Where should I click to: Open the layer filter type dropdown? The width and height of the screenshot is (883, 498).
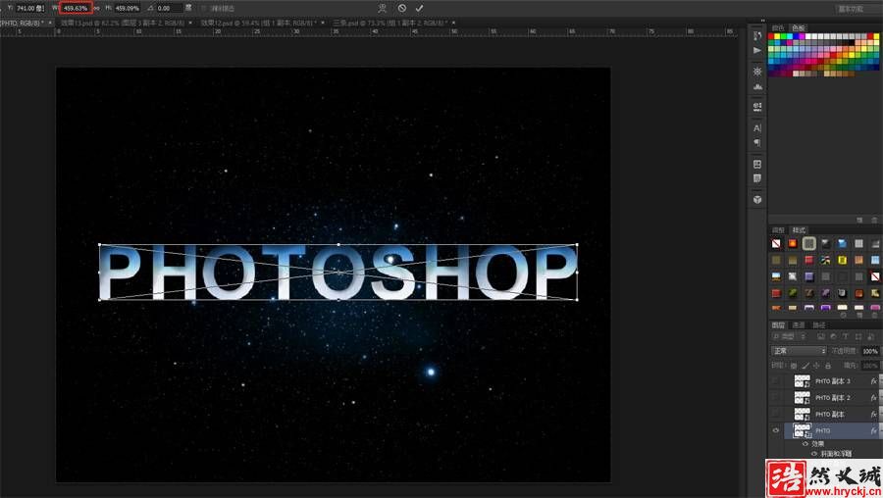791,336
